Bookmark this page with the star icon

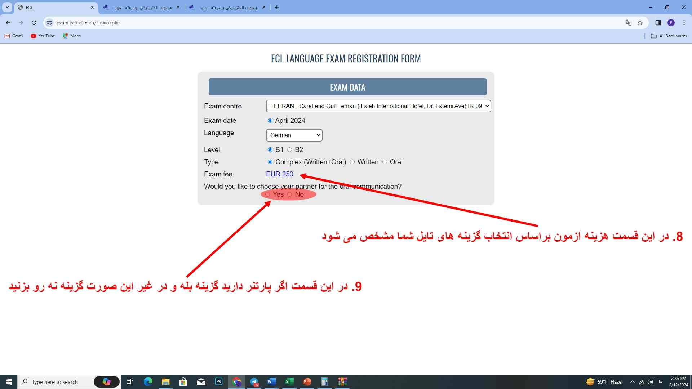point(640,22)
